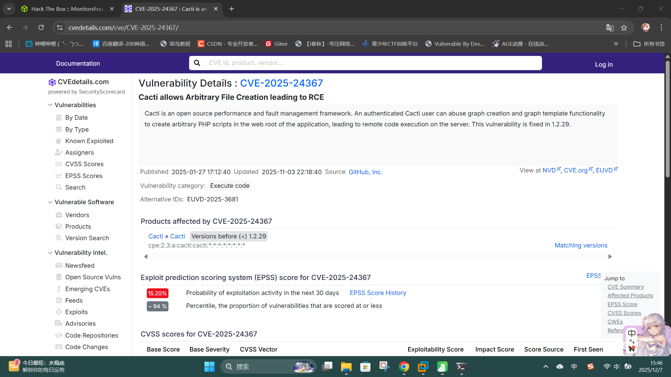
Task: Open the EPSS Score History link
Action: pos(378,293)
